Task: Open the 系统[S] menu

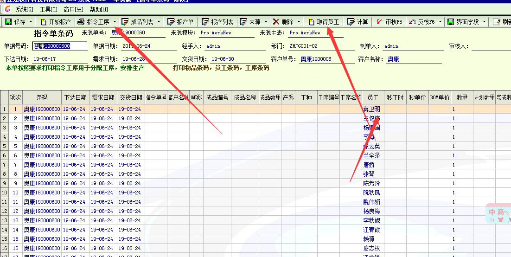Action: [x=25, y=9]
